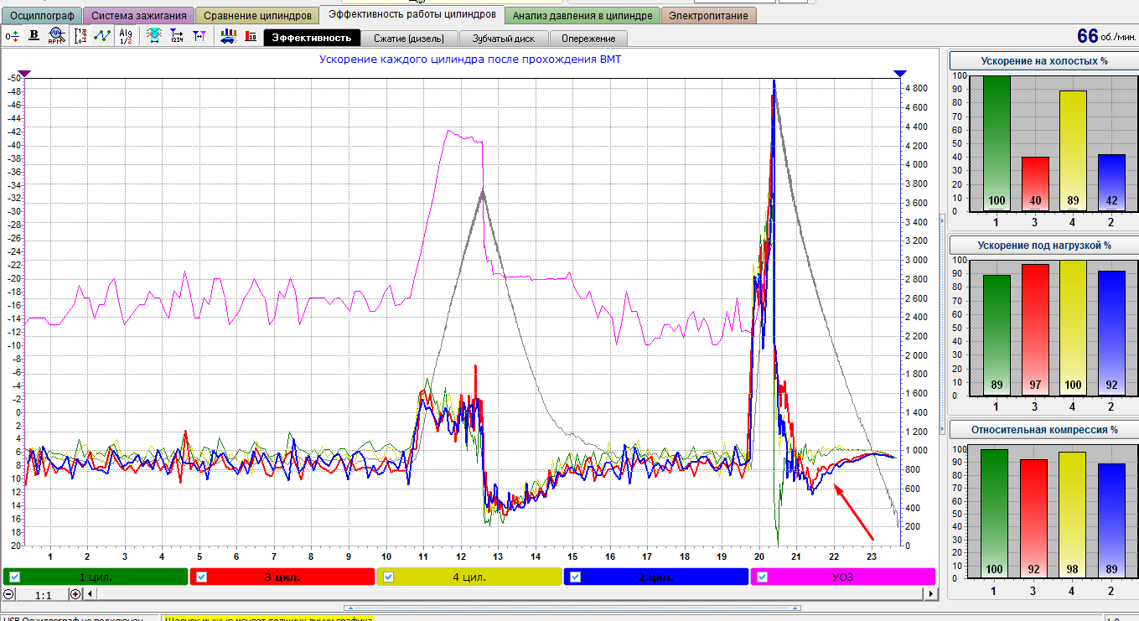Click cylinder 4 yellow bar showing 98

(x=1073, y=515)
